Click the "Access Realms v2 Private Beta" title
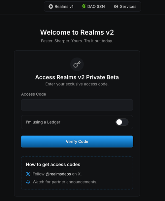Viewport: 165px width, 201px height. point(77,77)
